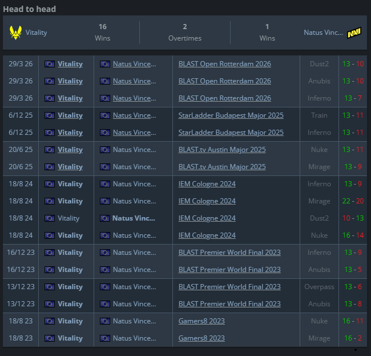Click the Head to head heading
The width and height of the screenshot is (371, 356).
tap(30, 9)
